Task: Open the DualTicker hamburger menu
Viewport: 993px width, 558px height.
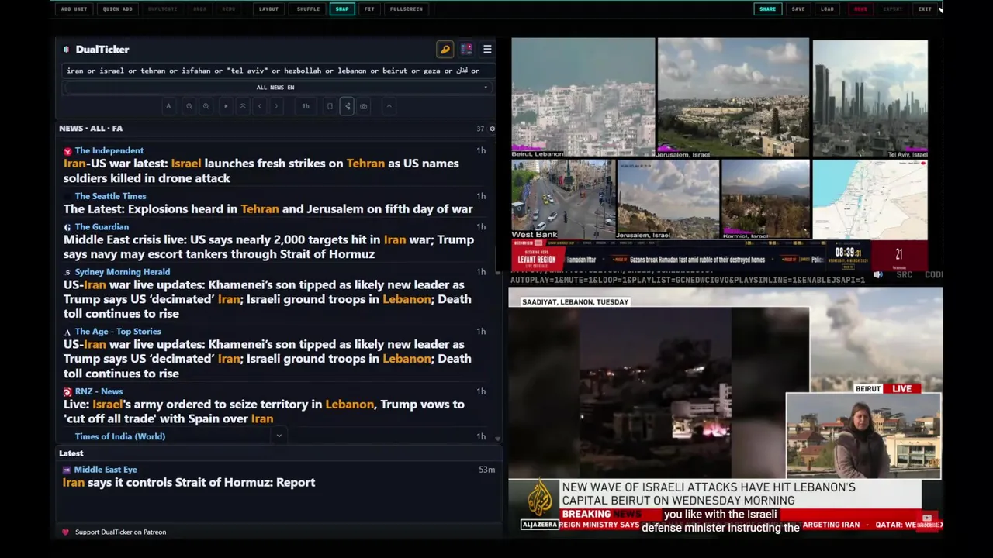Action: coord(487,50)
